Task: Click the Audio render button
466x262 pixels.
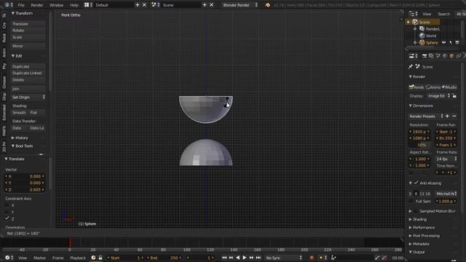Action: [x=449, y=87]
